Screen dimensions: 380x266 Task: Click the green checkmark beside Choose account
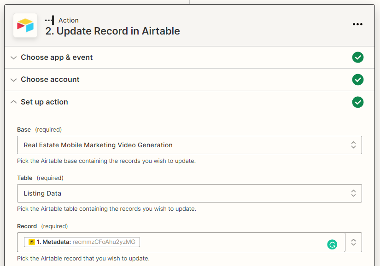point(358,79)
